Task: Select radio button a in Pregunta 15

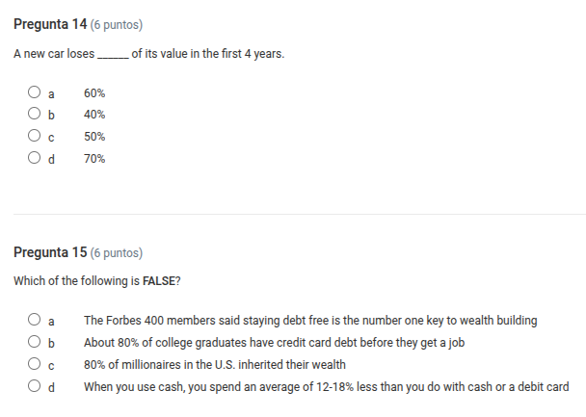Action: [x=34, y=321]
